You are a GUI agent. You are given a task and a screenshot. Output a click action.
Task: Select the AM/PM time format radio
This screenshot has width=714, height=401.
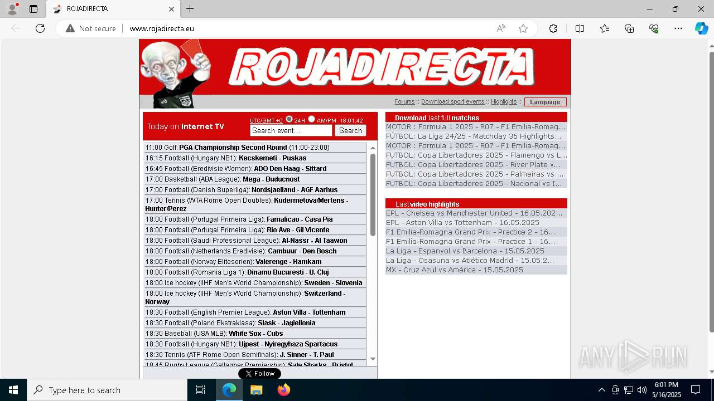311,119
